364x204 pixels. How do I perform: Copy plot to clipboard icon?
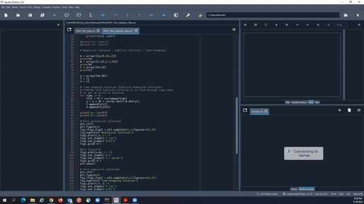pos(266,25)
